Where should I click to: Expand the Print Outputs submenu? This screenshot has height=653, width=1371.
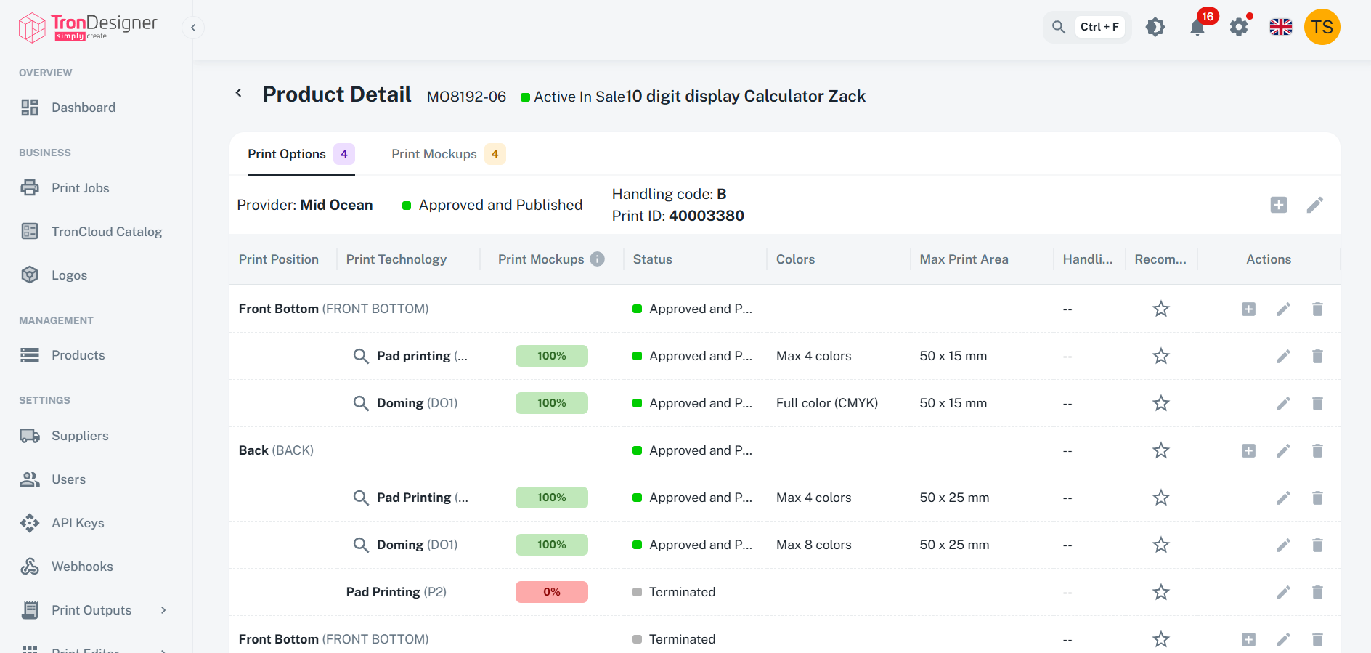pos(163,610)
